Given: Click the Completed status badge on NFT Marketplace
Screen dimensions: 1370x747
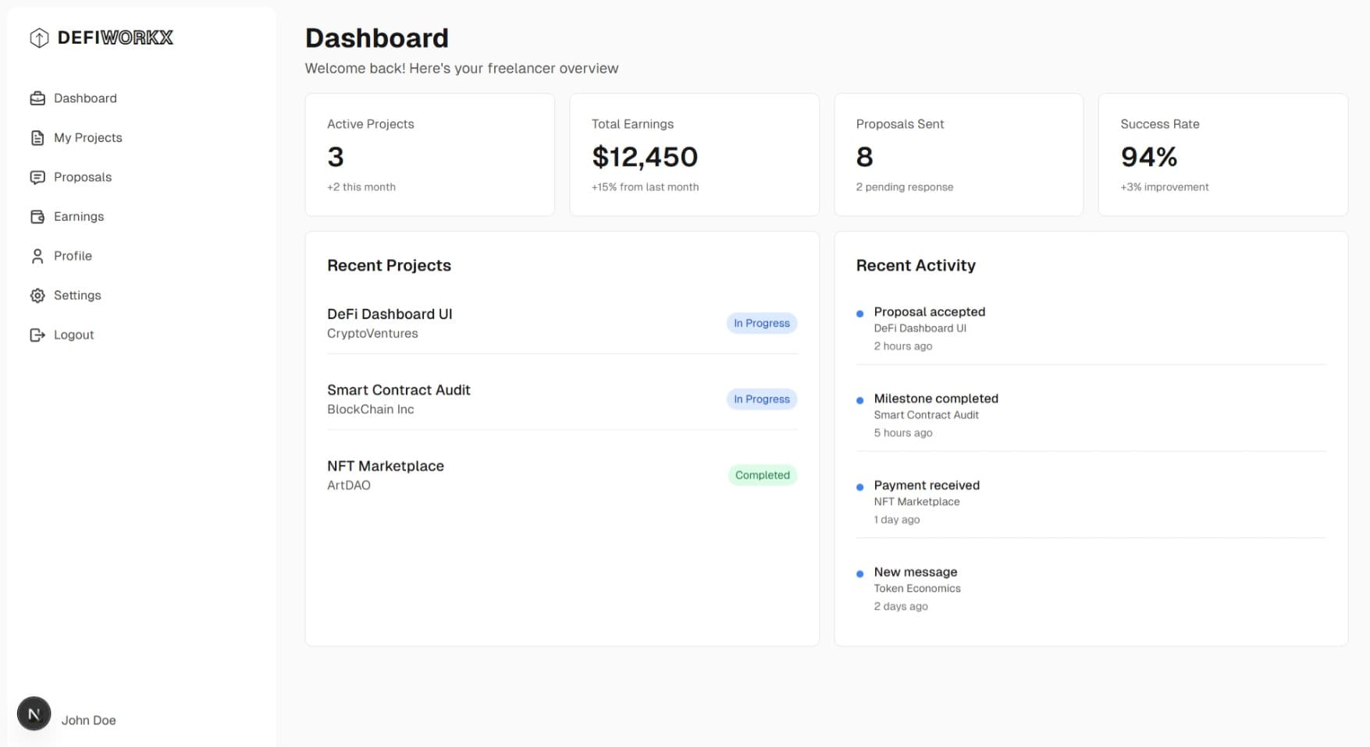Looking at the screenshot, I should coord(762,475).
